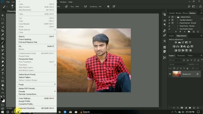The width and height of the screenshot is (203, 114).
Task: Open Windows Start menu
Action: (2, 112)
